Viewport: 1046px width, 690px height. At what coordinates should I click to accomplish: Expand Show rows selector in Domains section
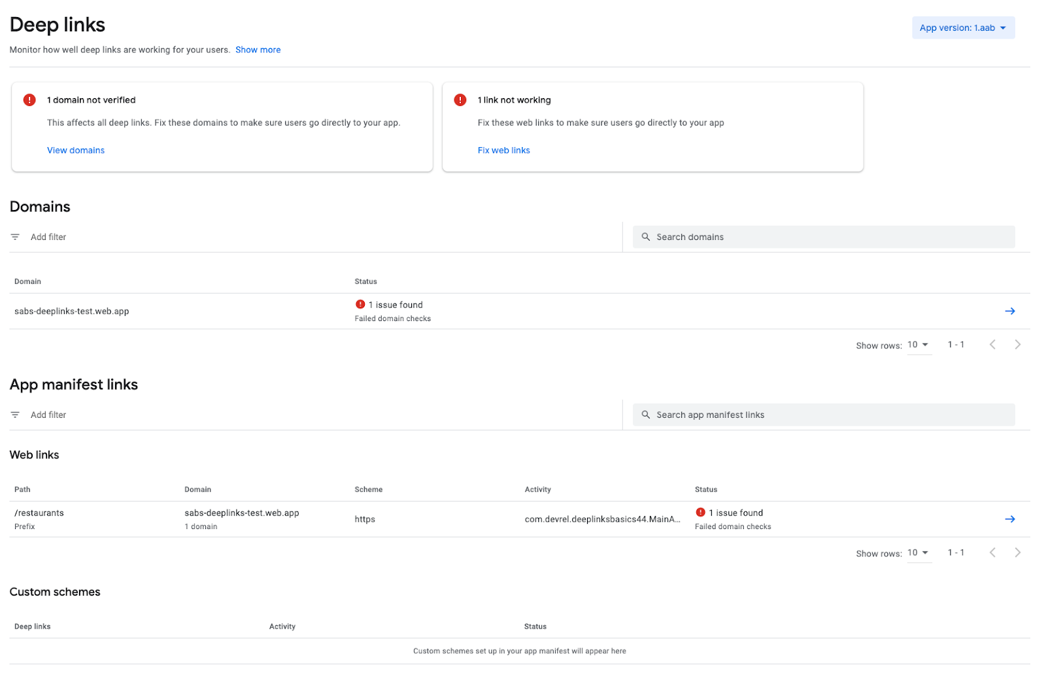tap(918, 345)
